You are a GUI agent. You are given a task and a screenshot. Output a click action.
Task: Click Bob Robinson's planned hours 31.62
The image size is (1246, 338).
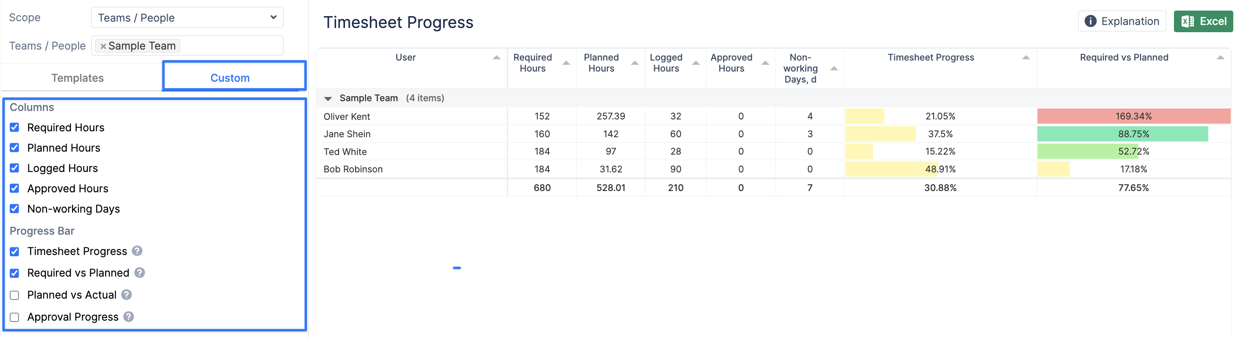pyautogui.click(x=610, y=169)
